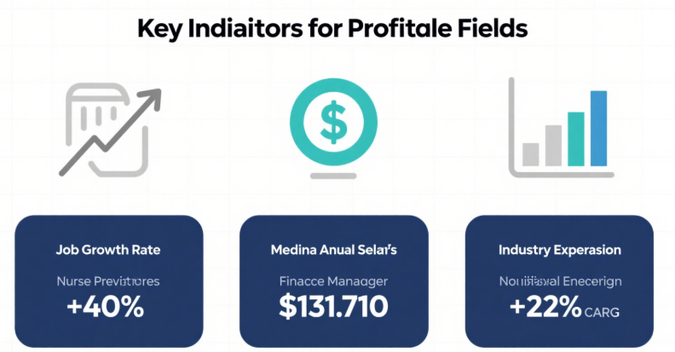The image size is (675, 352).
Task: Select the teal bar in bar chart
Action: (x=576, y=138)
